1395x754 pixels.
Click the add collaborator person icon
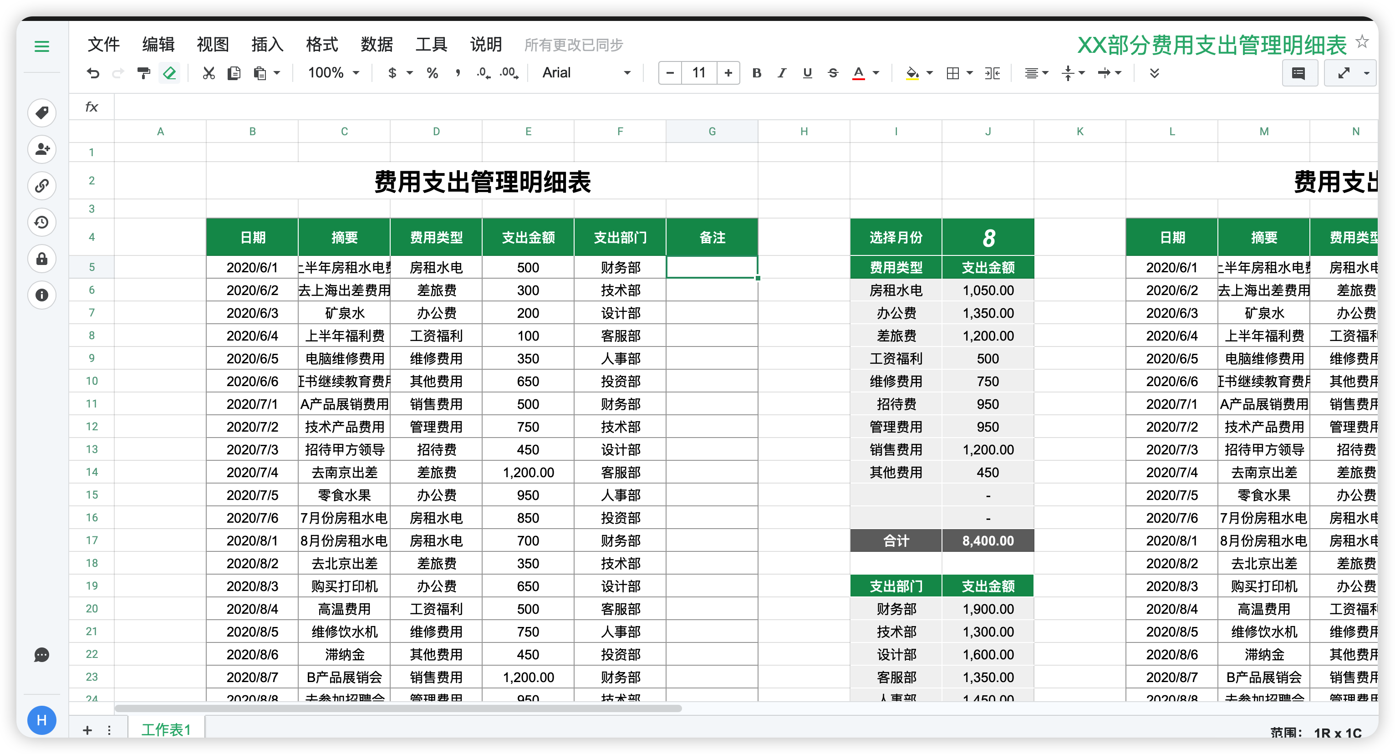coord(42,149)
